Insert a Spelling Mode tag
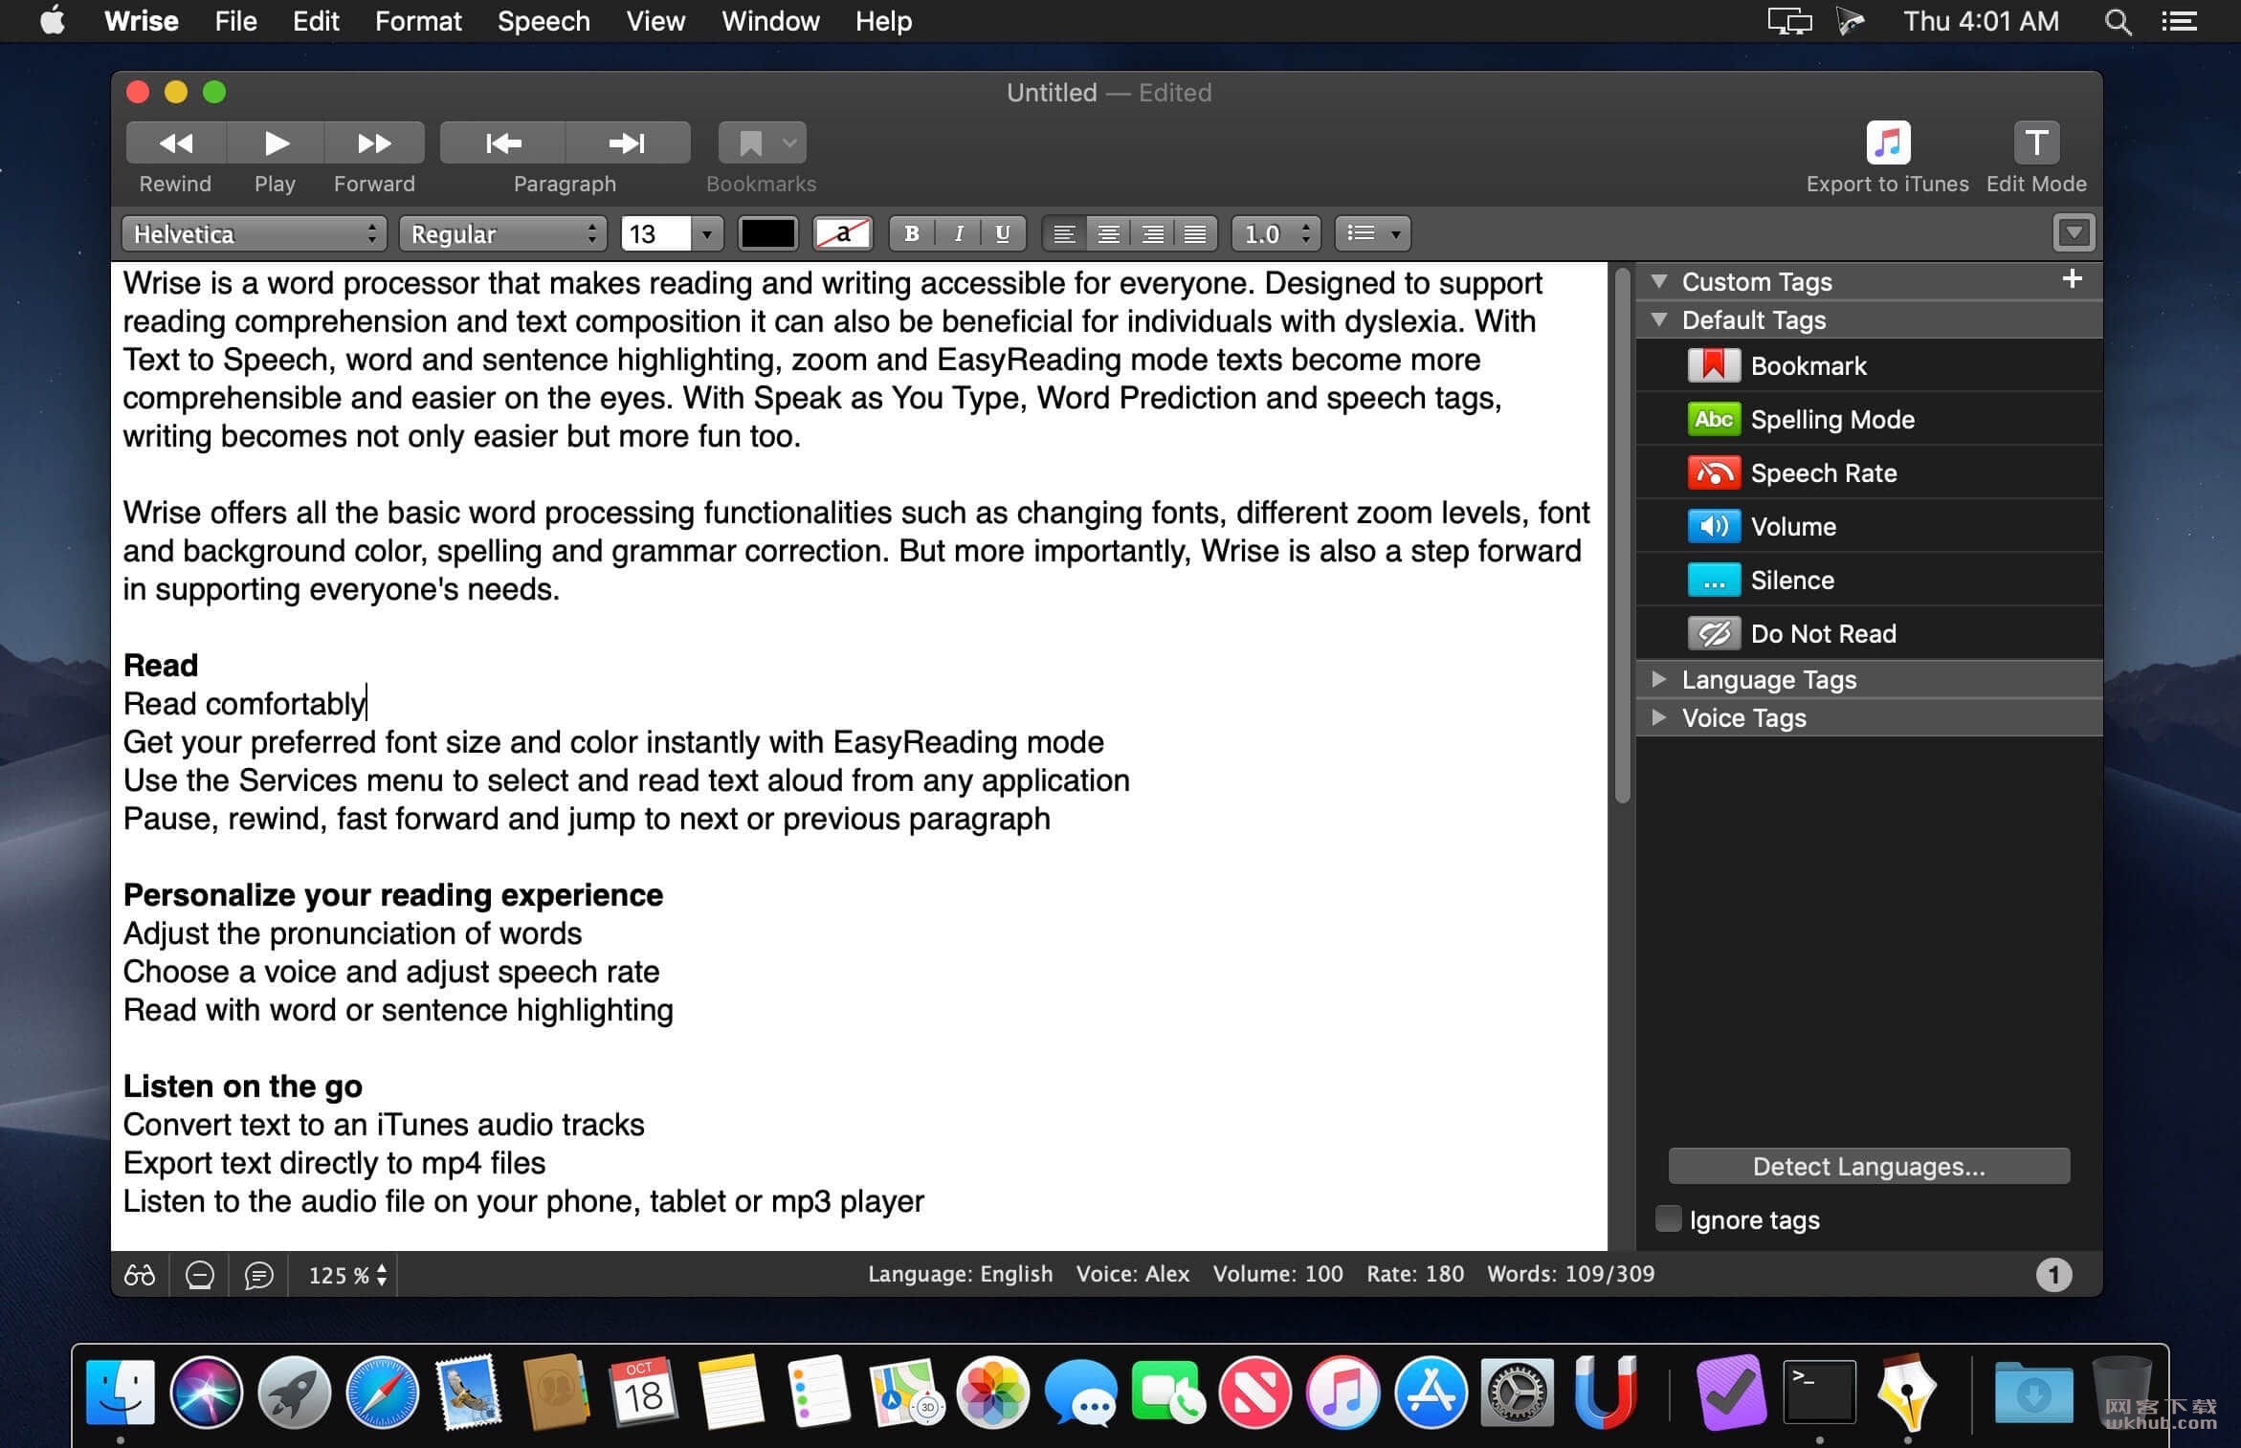 (x=1870, y=419)
